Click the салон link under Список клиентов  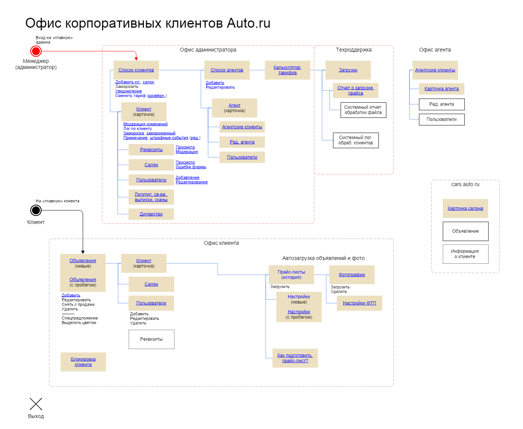(148, 82)
